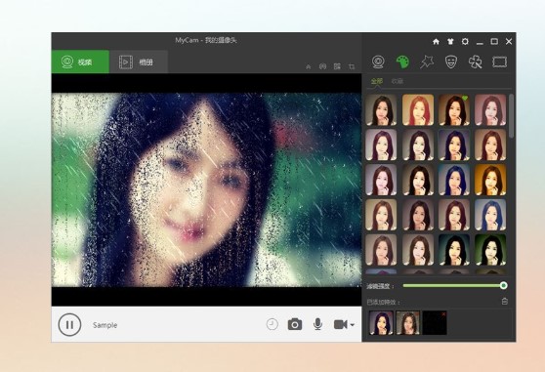Take a snapshot with the camera icon
545x372 pixels.
tap(295, 324)
